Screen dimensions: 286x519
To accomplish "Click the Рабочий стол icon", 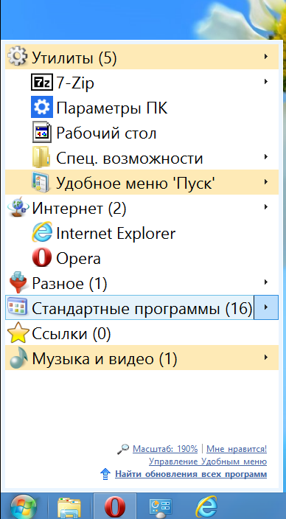I will pos(42,132).
